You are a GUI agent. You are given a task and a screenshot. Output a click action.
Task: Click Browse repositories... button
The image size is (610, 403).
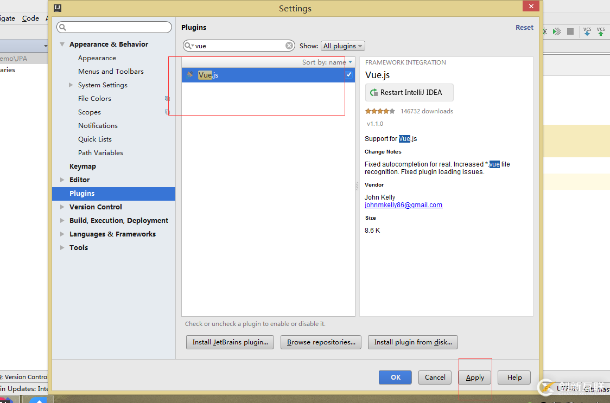321,342
